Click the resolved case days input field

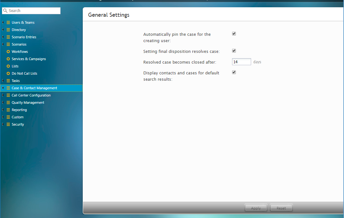click(x=241, y=62)
